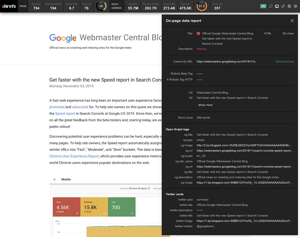The image size is (300, 237).
Task: Click twitter:card value 'summary'
Action: point(202,200)
